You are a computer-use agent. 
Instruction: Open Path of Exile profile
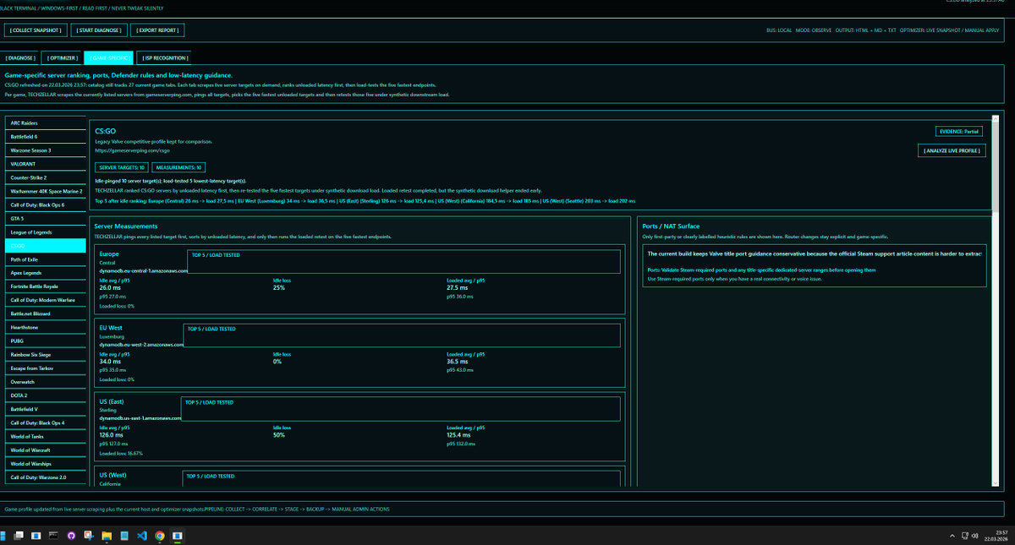(x=46, y=259)
